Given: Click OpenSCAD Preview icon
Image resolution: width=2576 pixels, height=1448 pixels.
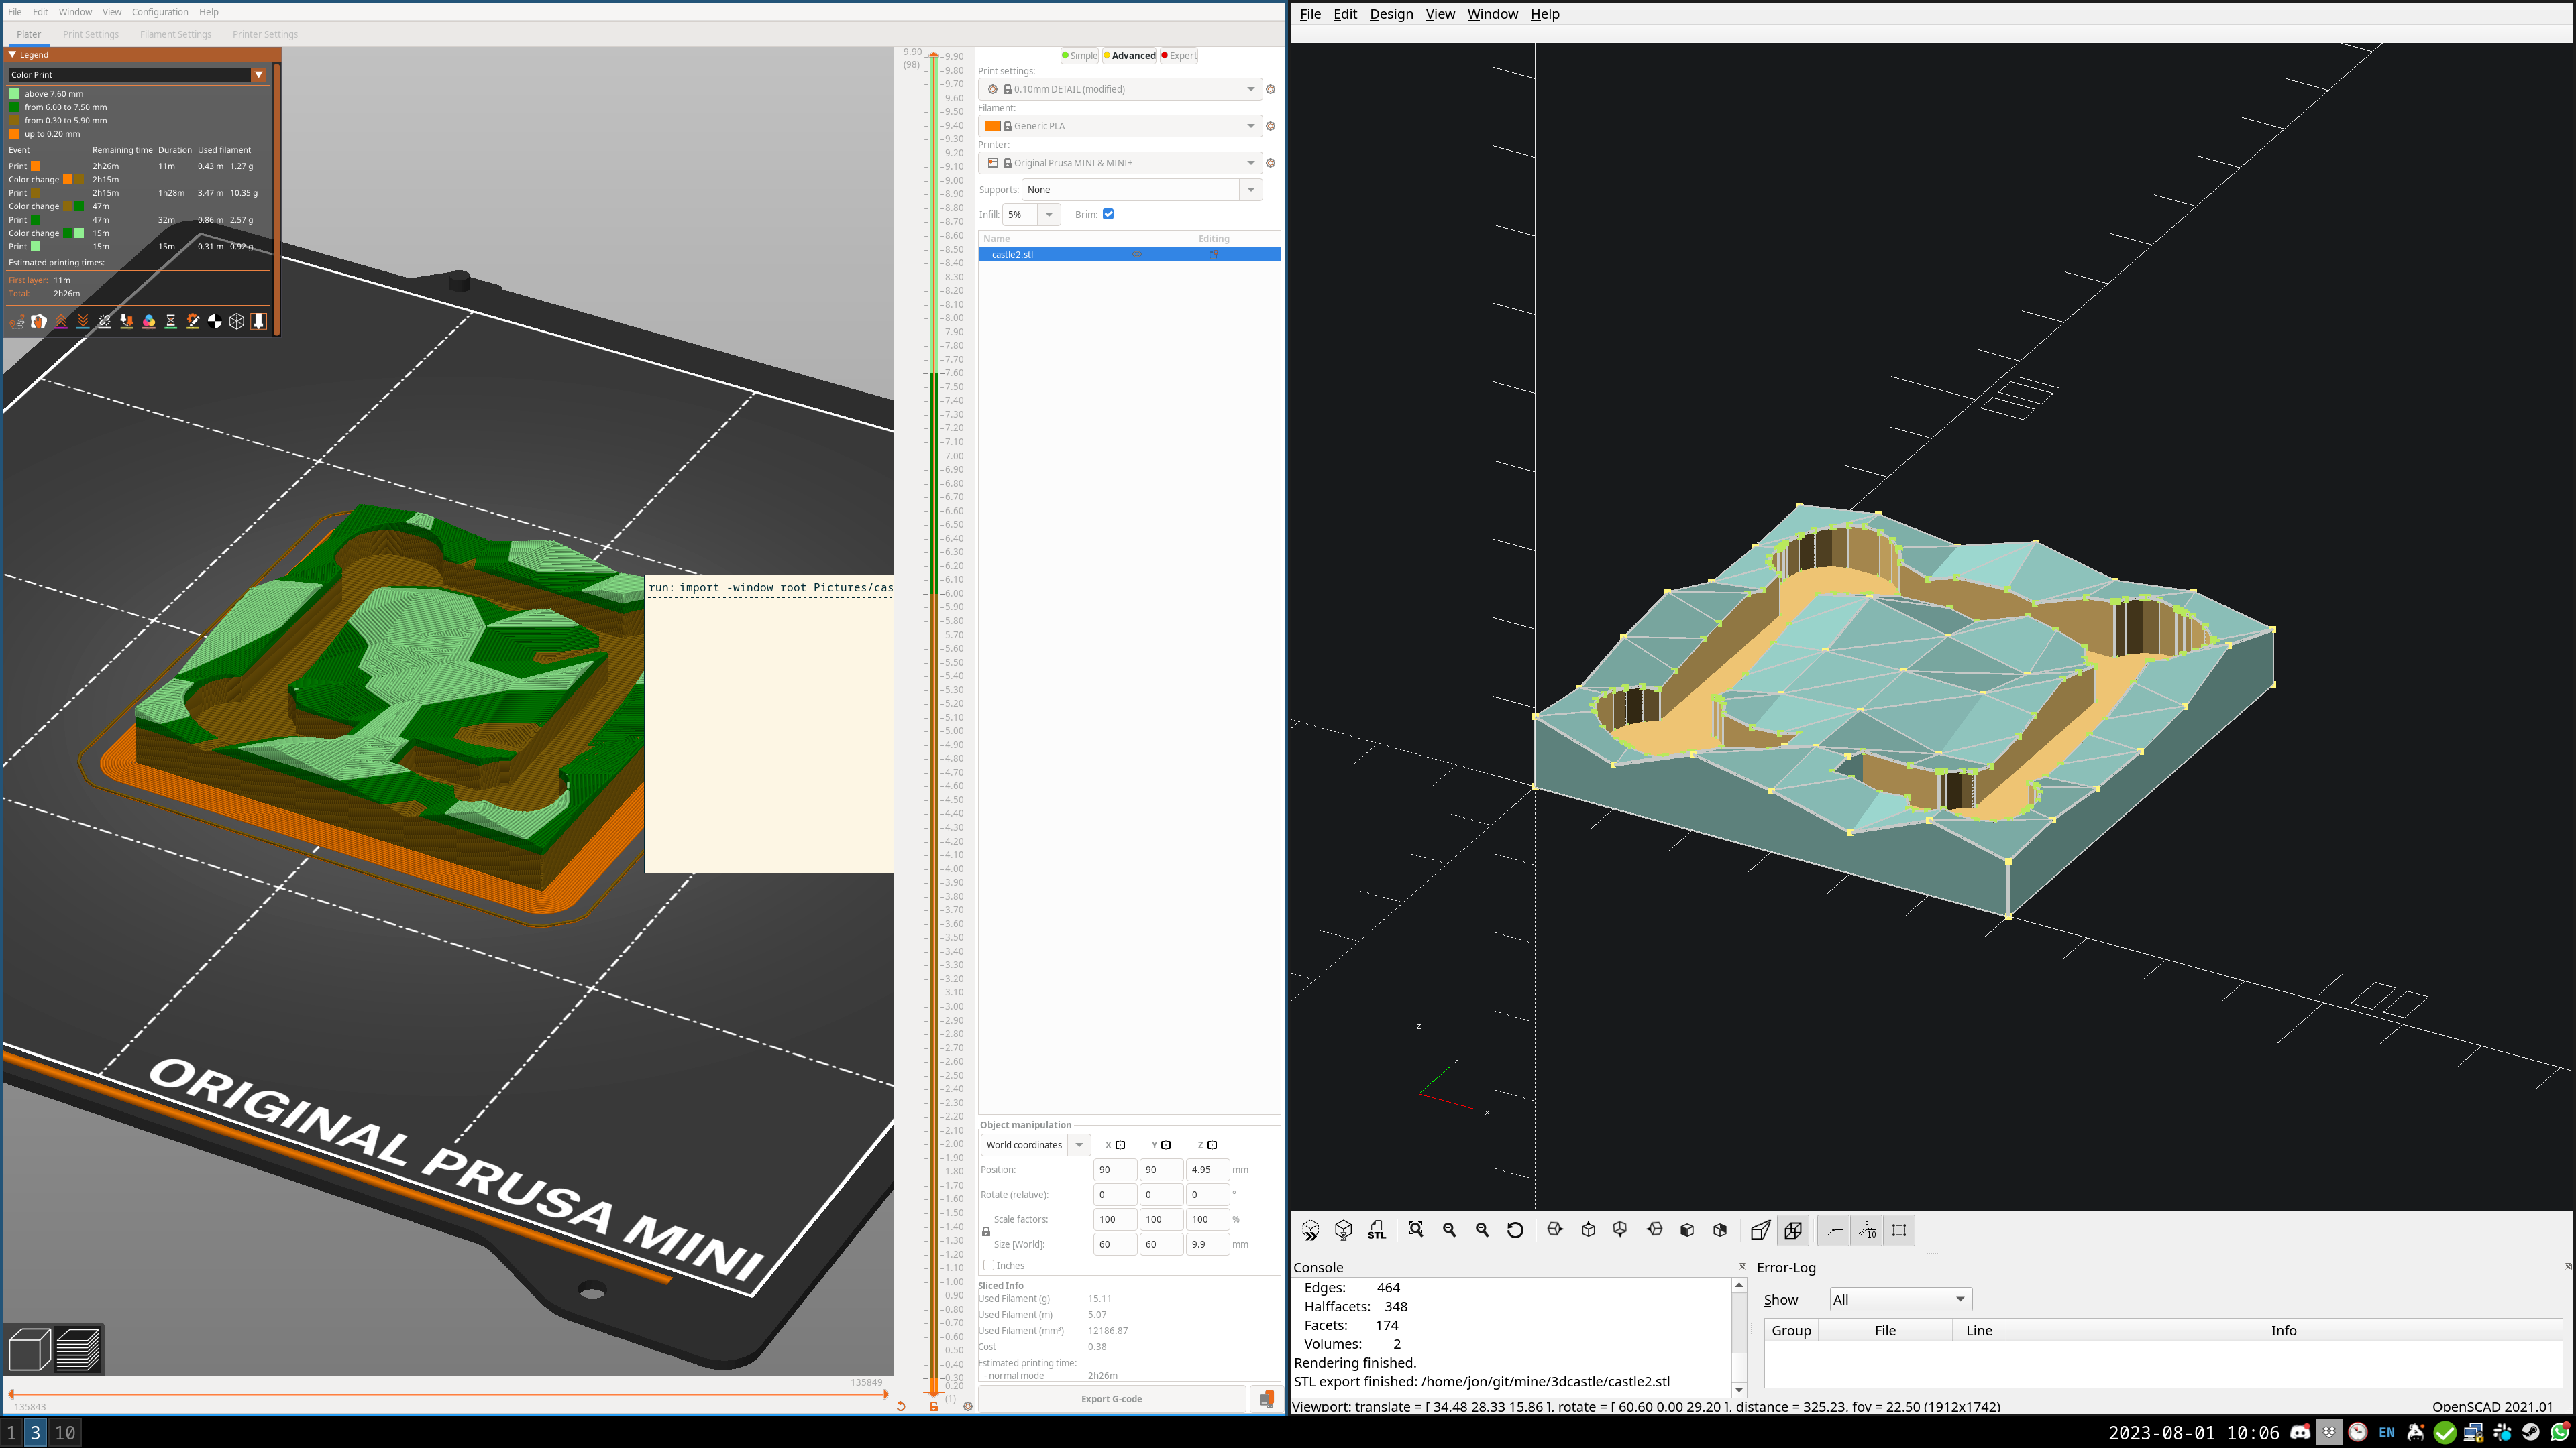Looking at the screenshot, I should (1310, 1230).
